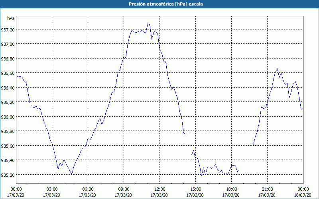
Task: Click the 17/03/20 date under 12:00
Action: pos(159,195)
